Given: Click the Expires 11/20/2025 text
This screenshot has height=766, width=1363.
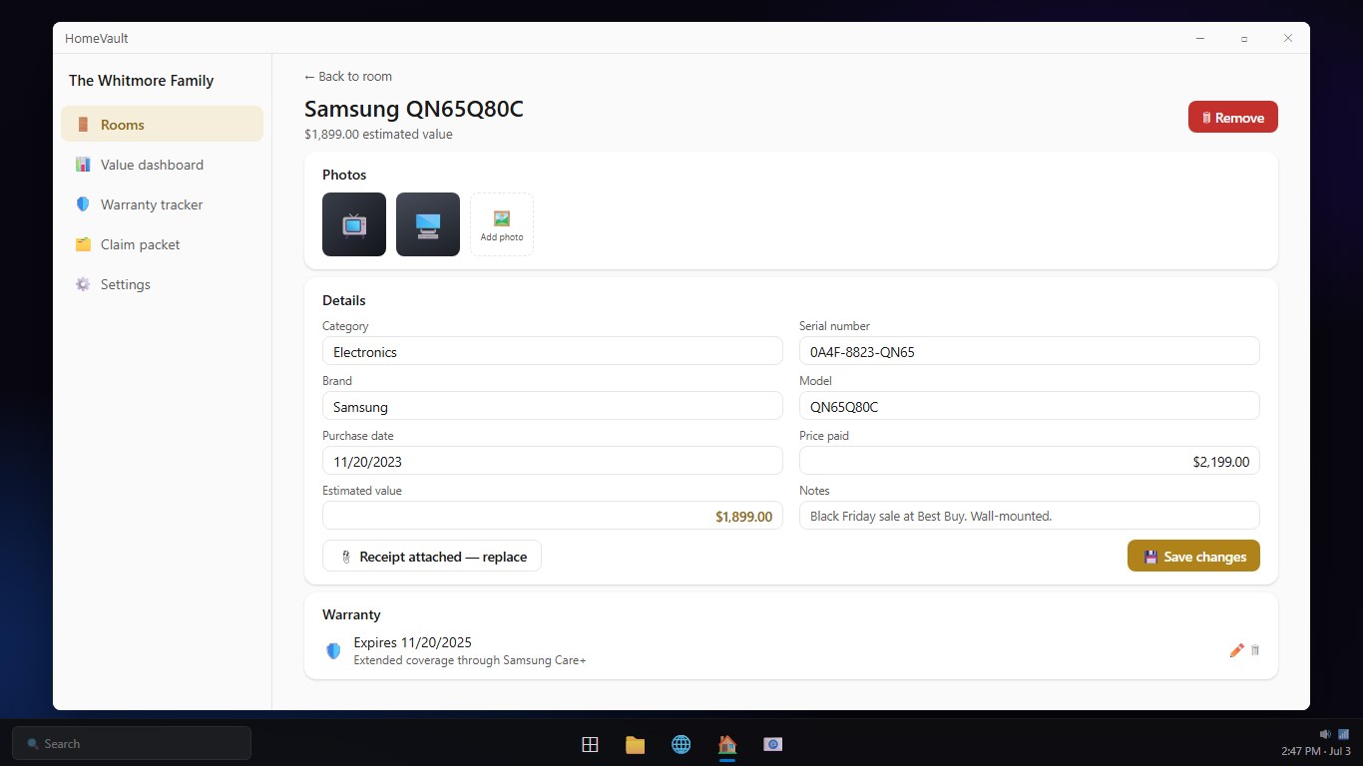Looking at the screenshot, I should click(413, 642).
